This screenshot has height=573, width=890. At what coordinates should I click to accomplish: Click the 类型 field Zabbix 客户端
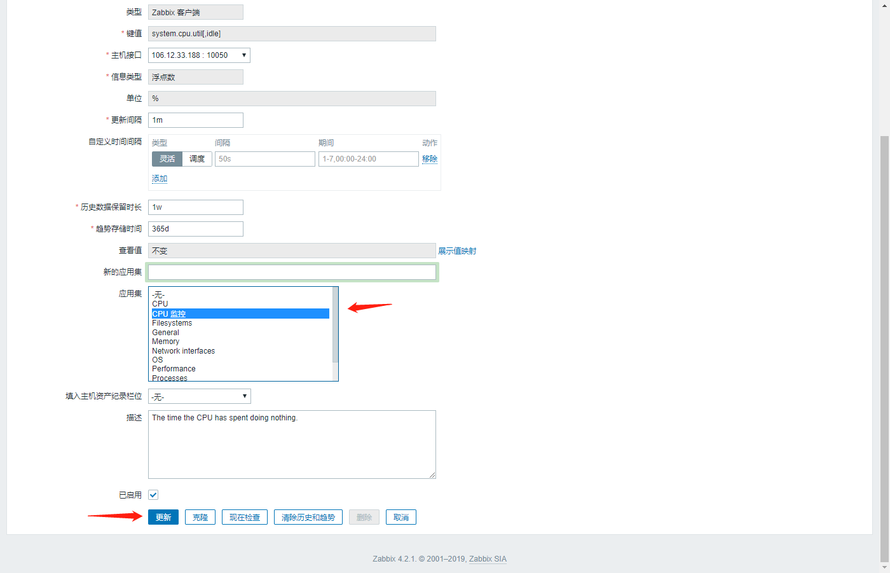[x=196, y=12]
